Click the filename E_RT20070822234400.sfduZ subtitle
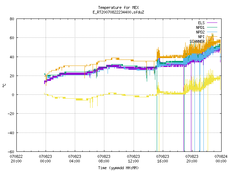Screen dimensions: 228x171 click(118, 12)
